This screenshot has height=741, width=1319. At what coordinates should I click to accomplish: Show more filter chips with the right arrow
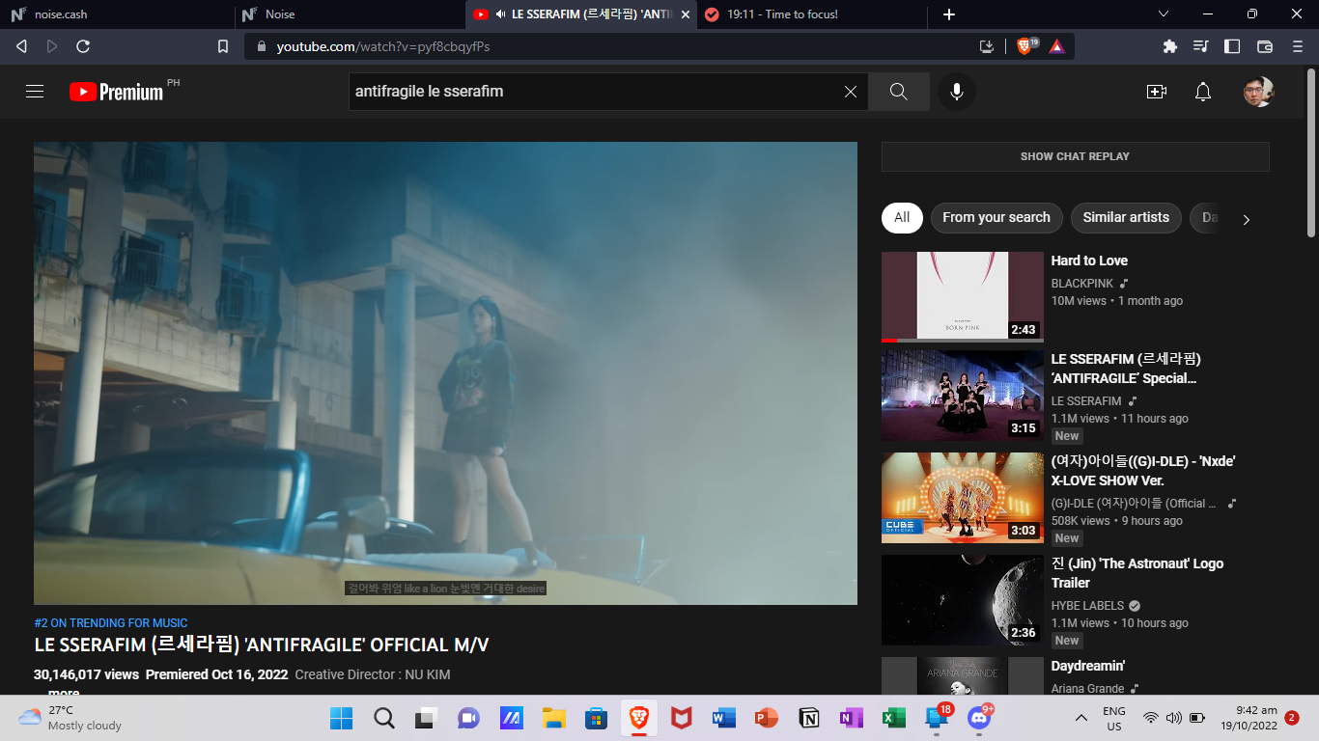click(x=1246, y=219)
